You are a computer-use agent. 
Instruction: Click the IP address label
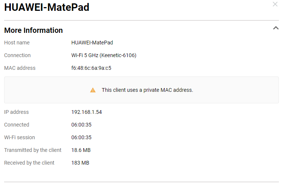click(x=16, y=112)
